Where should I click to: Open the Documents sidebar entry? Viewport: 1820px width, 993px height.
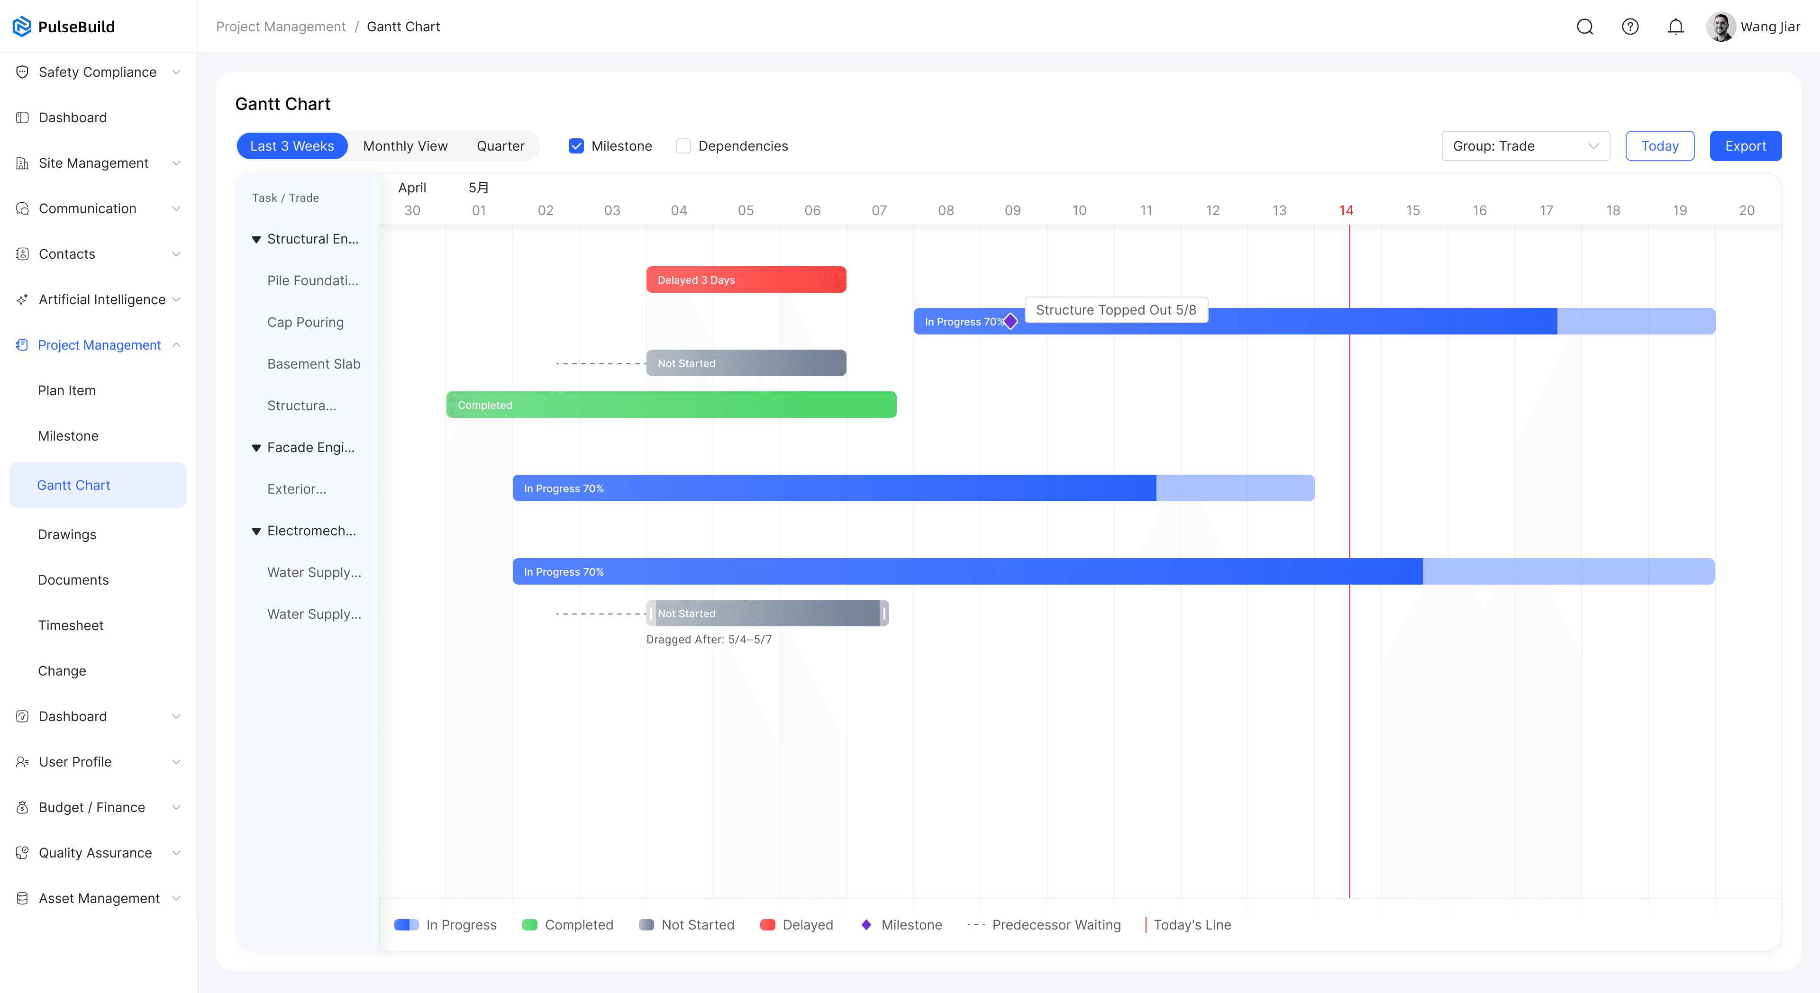pos(73,580)
